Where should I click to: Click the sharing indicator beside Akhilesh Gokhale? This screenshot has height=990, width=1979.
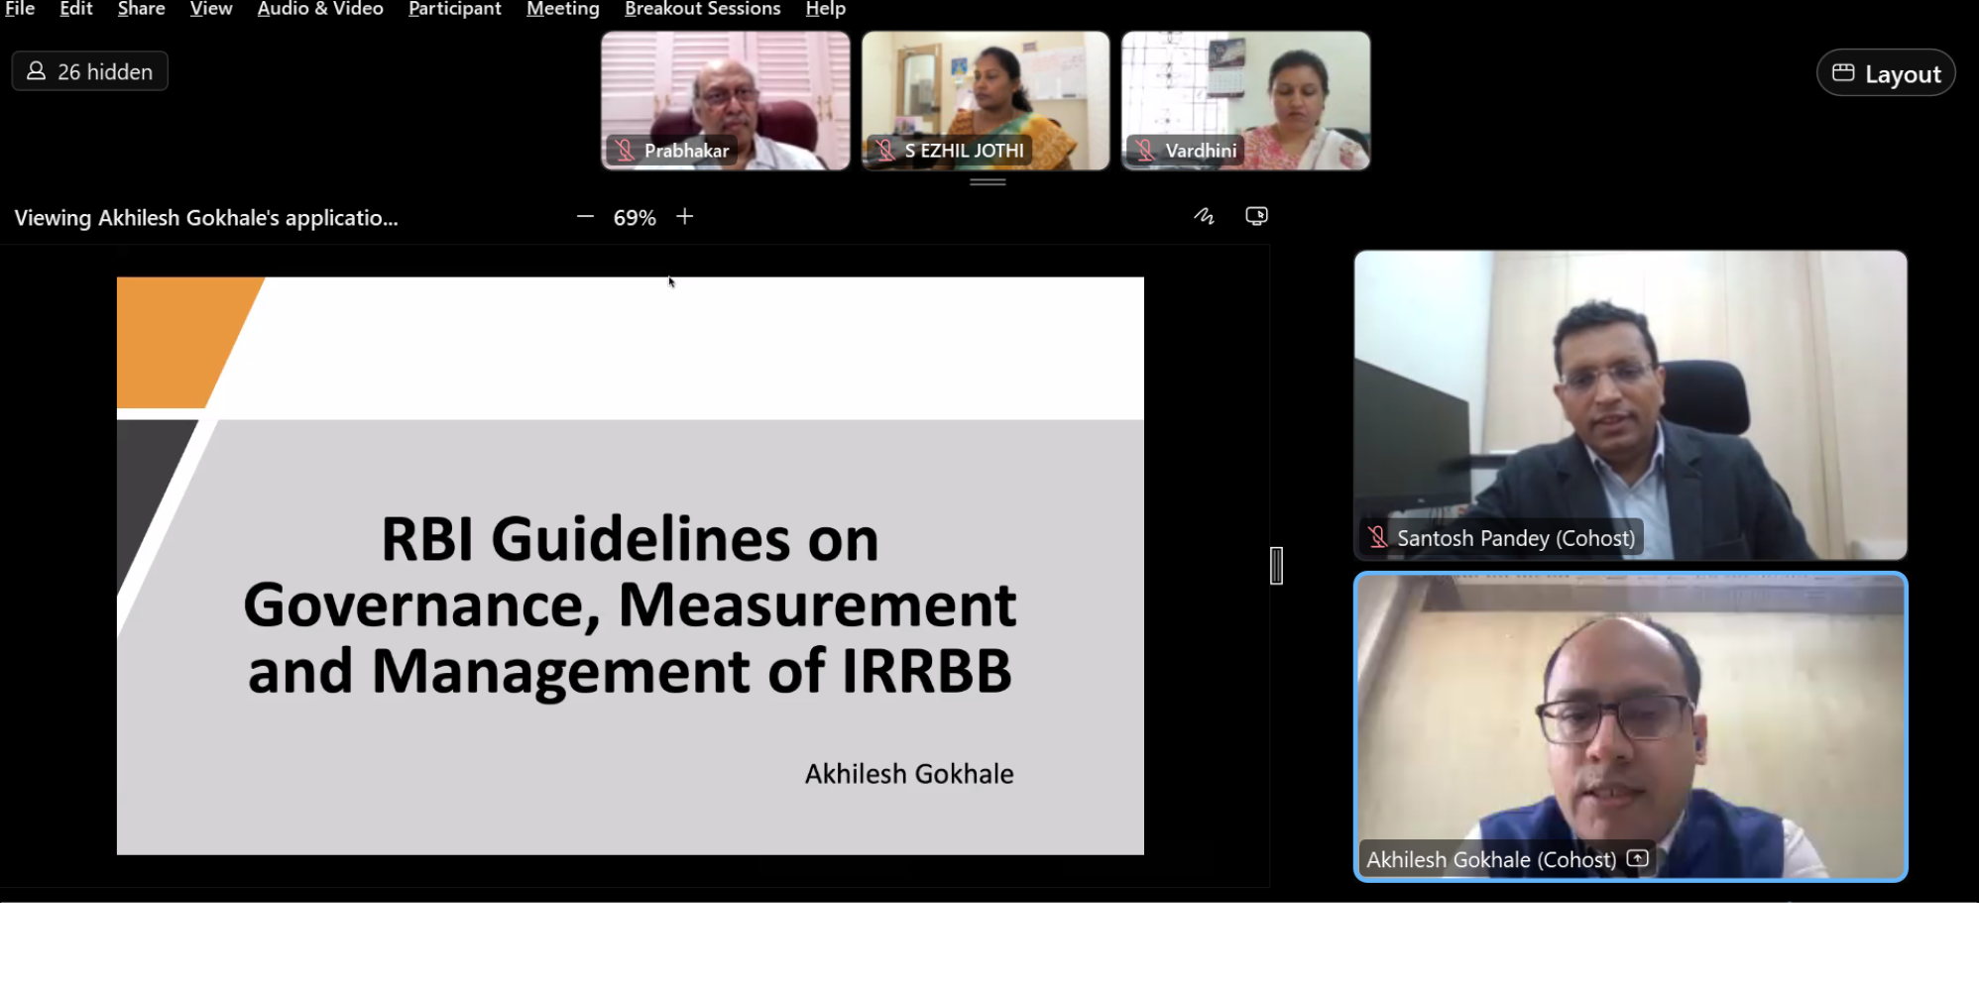coord(1638,859)
